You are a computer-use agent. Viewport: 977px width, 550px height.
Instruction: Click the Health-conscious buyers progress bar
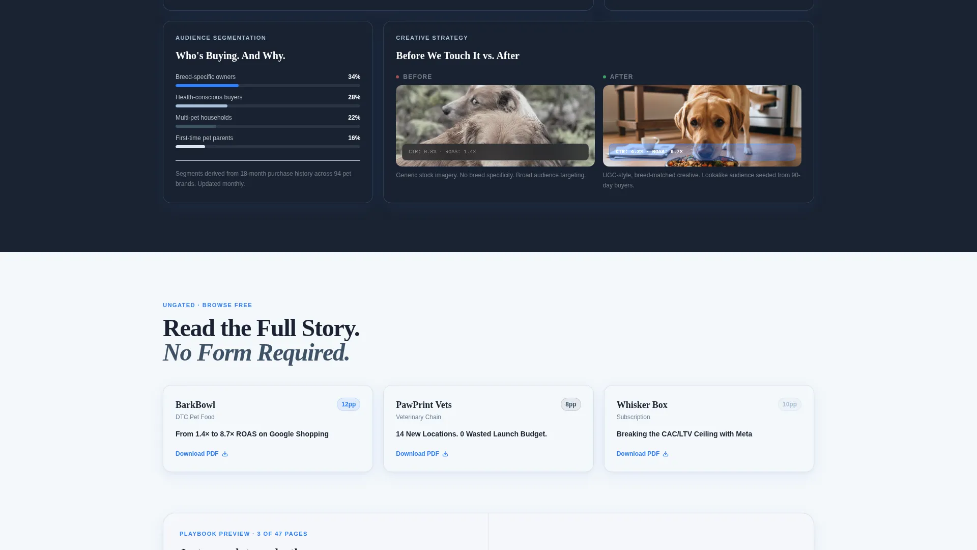268,106
